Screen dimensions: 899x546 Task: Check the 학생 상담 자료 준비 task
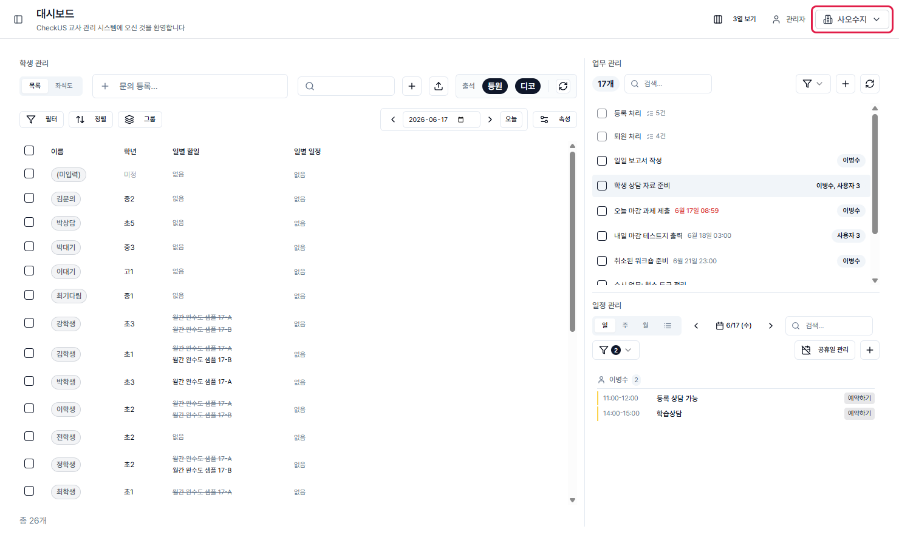(602, 186)
